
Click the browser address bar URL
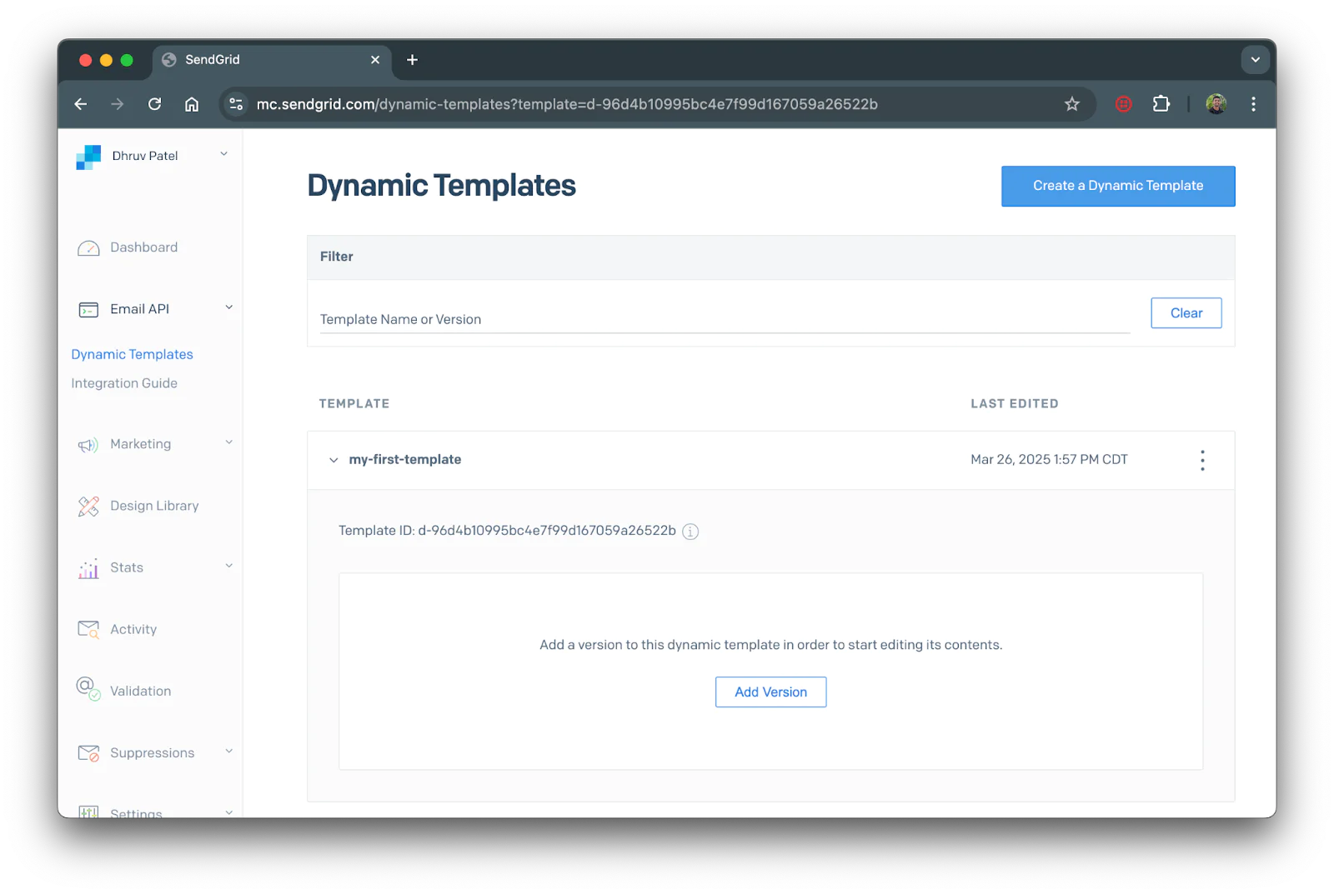(567, 104)
